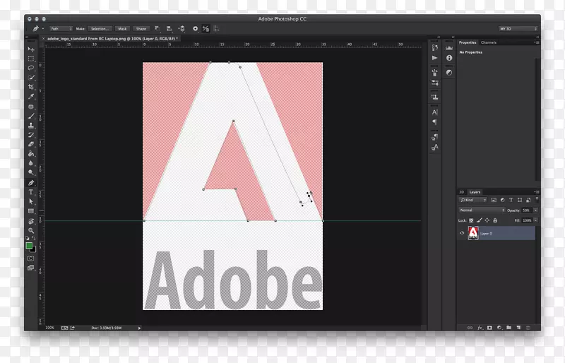Toggle lock image pixels brush icon

(480, 220)
